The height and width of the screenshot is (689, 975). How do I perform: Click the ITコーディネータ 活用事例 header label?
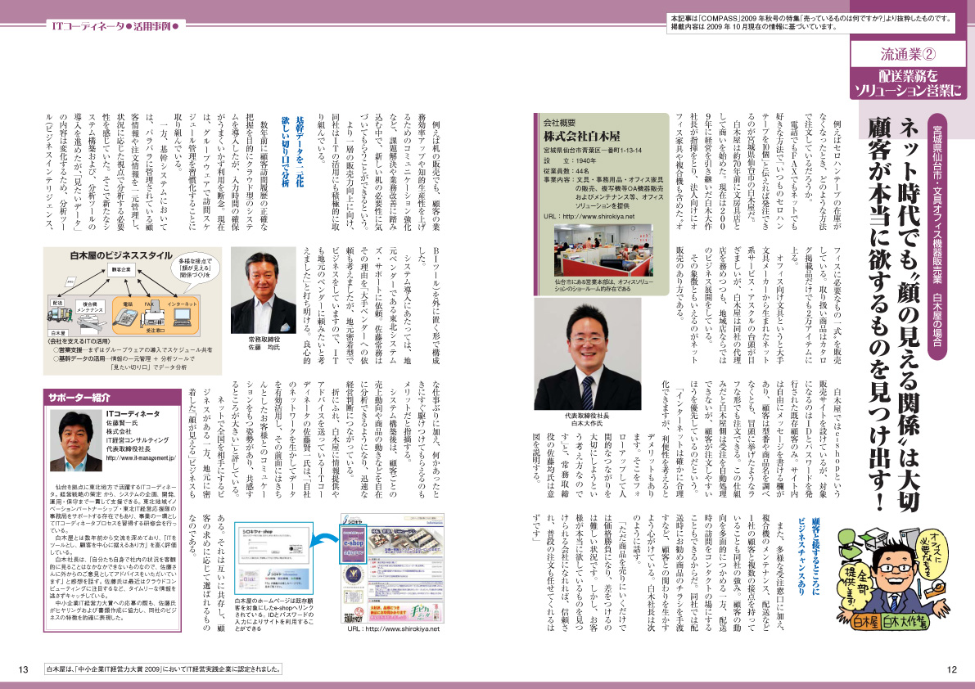pos(115,26)
